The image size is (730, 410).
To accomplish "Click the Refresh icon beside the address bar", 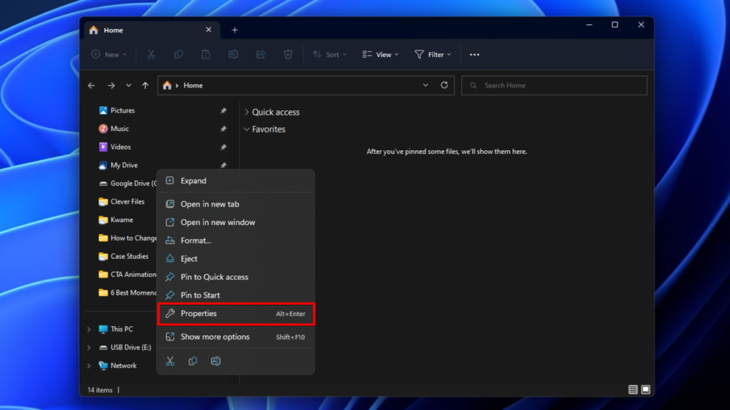I will pyautogui.click(x=443, y=85).
